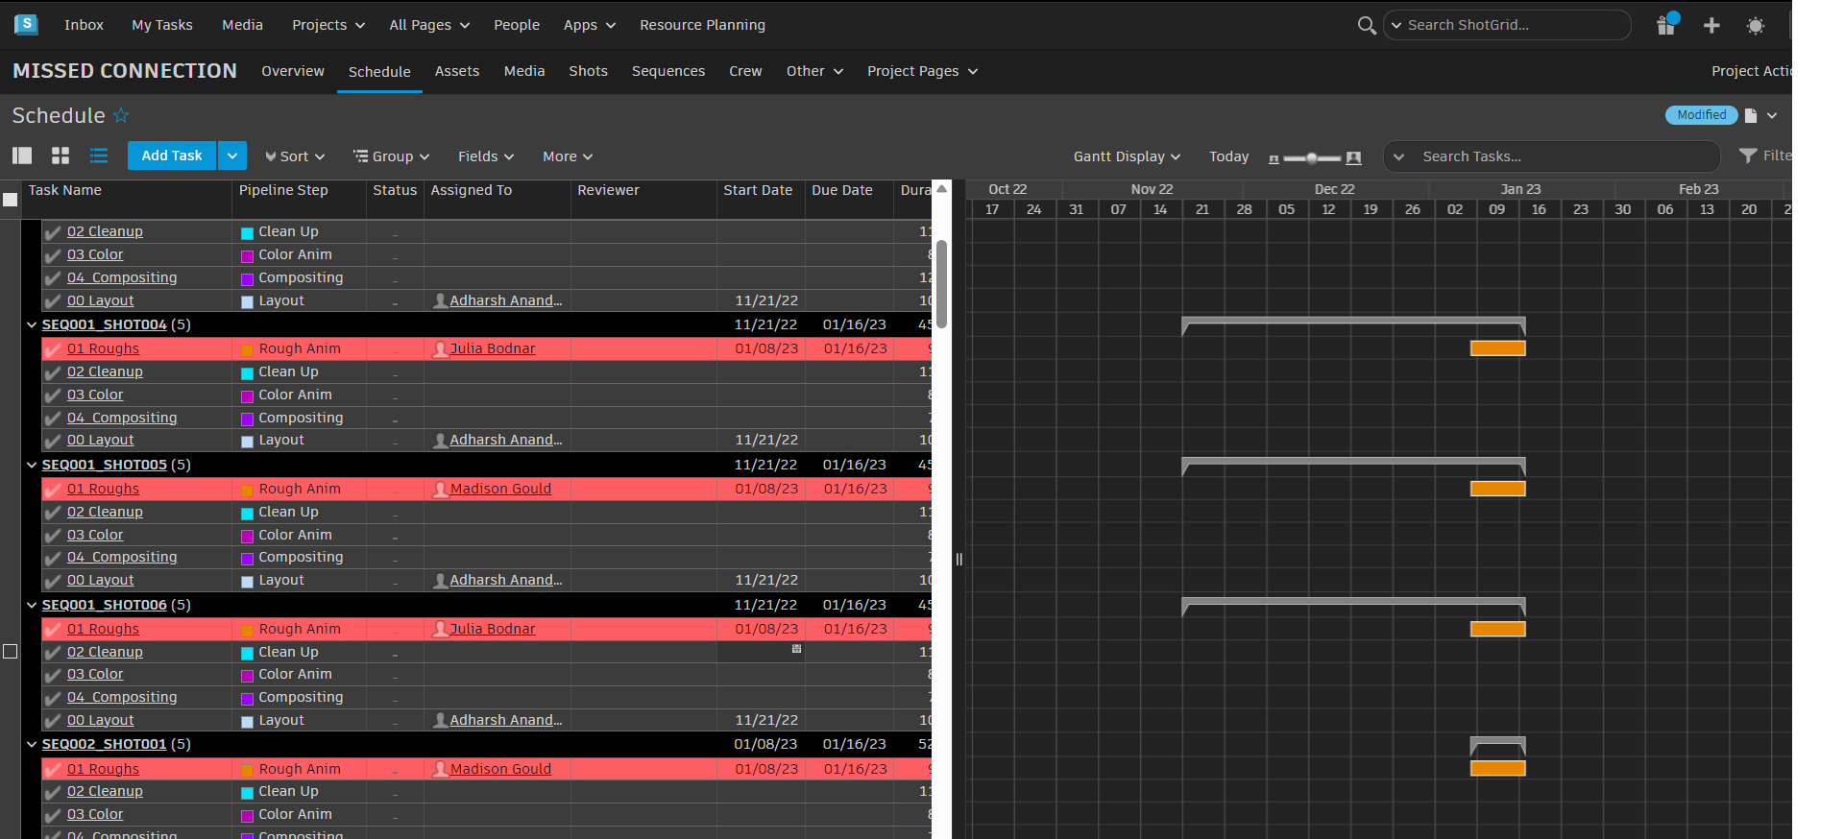Toggle the detail panel layout icon
The image size is (1844, 839).
pos(22,156)
